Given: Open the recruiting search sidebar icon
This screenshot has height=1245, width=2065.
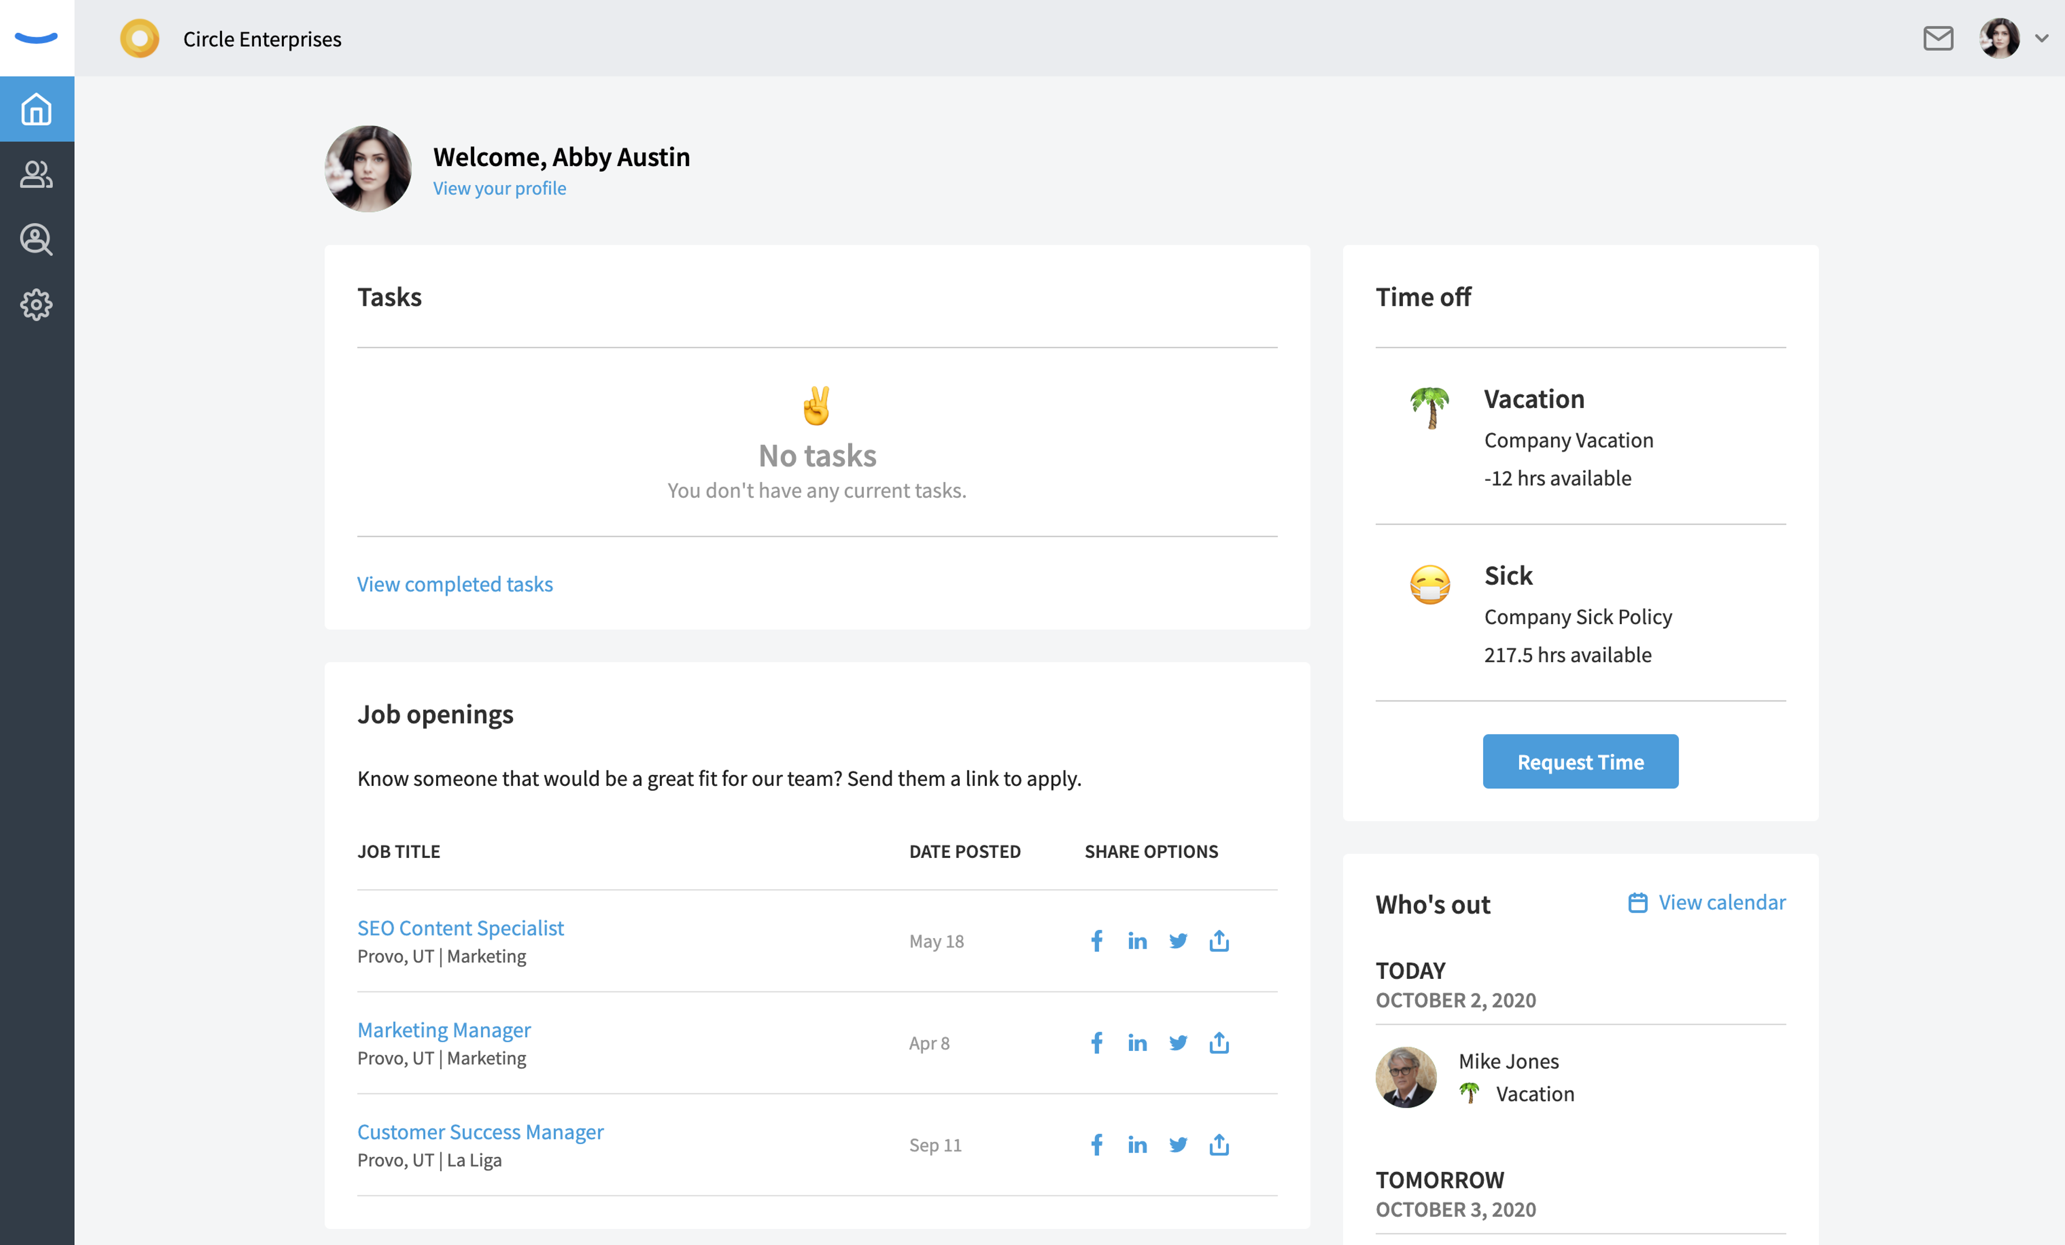Looking at the screenshot, I should tap(37, 240).
